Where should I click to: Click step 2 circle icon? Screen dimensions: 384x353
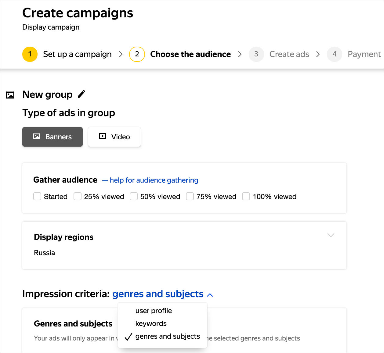coord(137,54)
